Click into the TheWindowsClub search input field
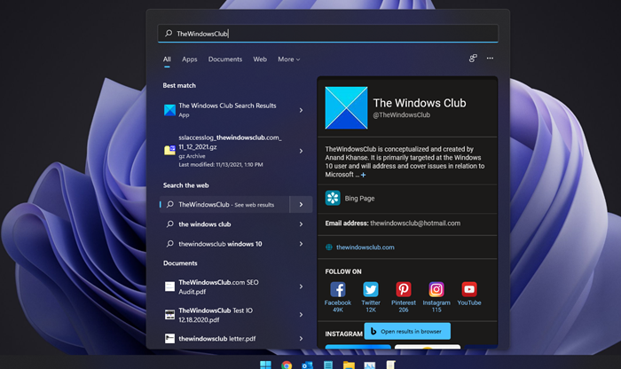This screenshot has width=621, height=369. pos(328,33)
